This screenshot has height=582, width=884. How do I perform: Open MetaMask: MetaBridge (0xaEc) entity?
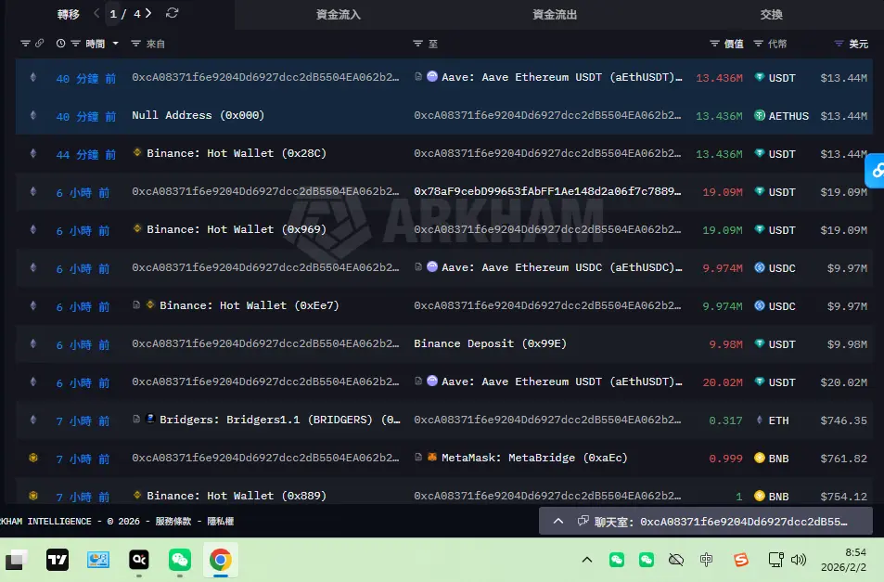tap(534, 458)
